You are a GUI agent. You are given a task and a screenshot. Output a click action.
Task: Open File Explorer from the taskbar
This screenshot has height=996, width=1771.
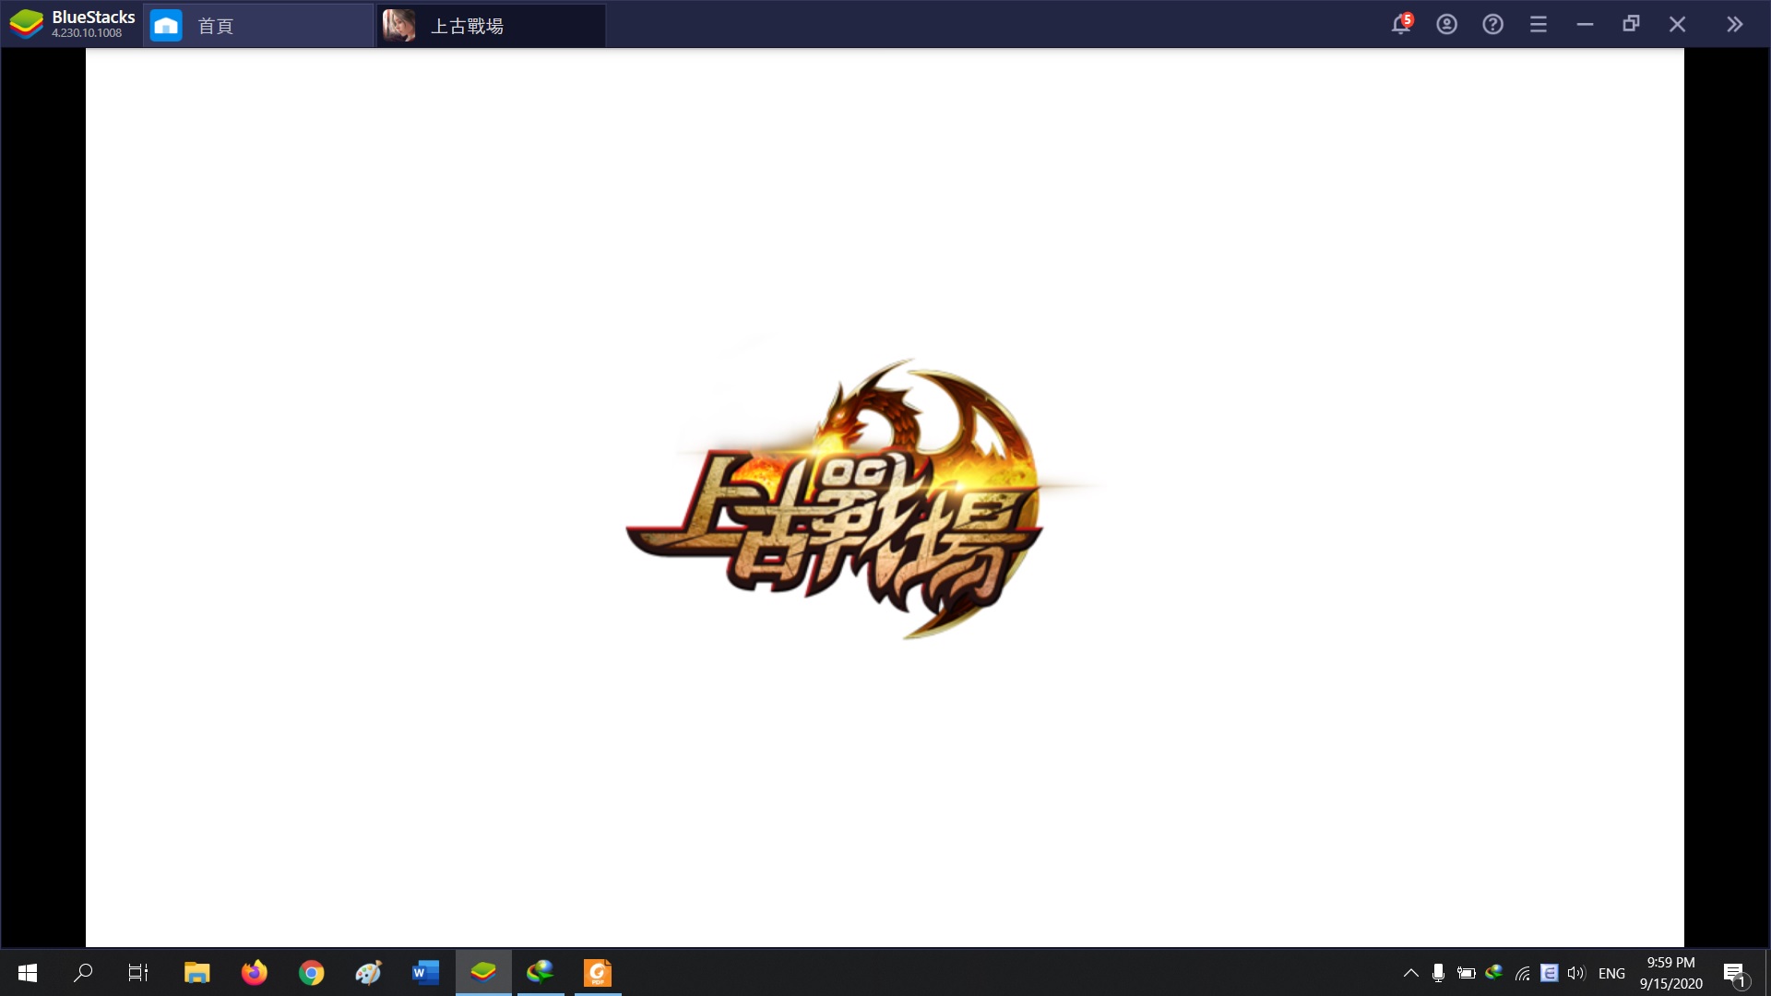point(196,972)
